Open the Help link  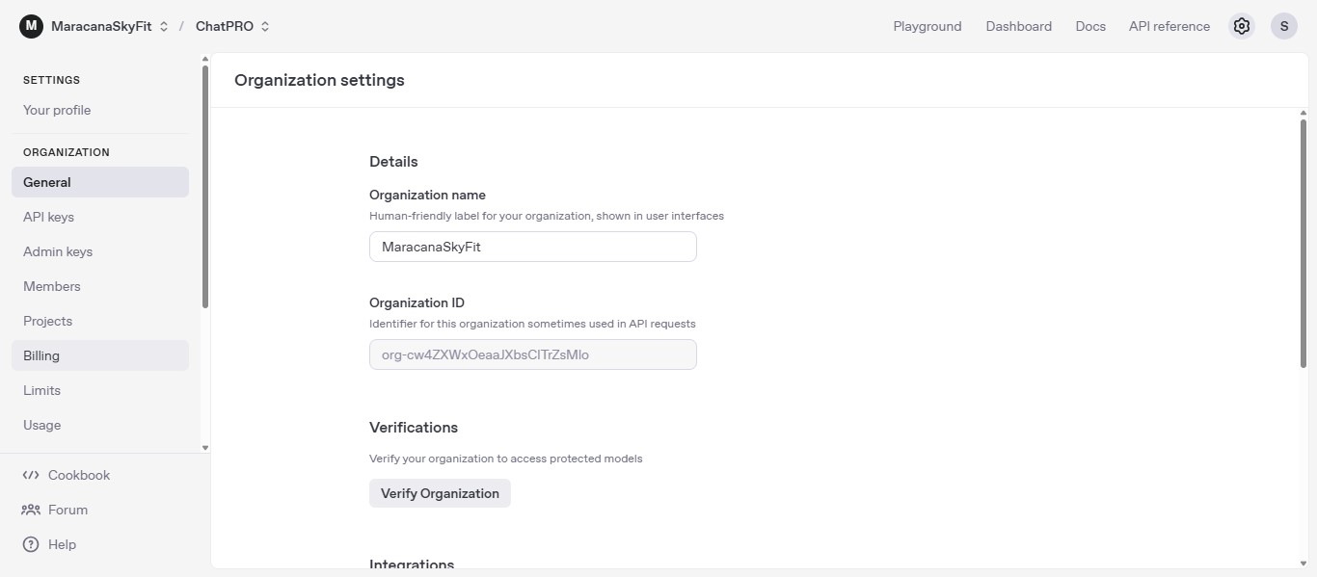(62, 544)
